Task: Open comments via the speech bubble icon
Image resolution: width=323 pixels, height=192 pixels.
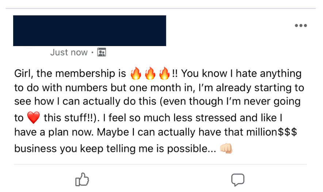Action: [238, 180]
